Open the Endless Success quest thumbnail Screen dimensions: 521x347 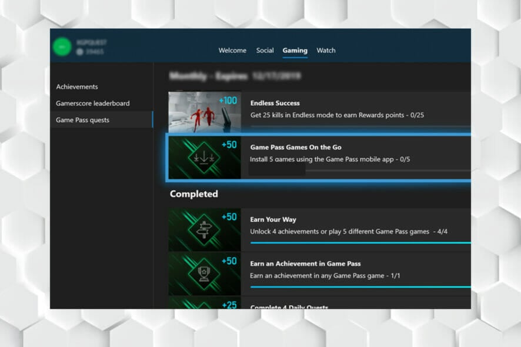[x=205, y=112]
